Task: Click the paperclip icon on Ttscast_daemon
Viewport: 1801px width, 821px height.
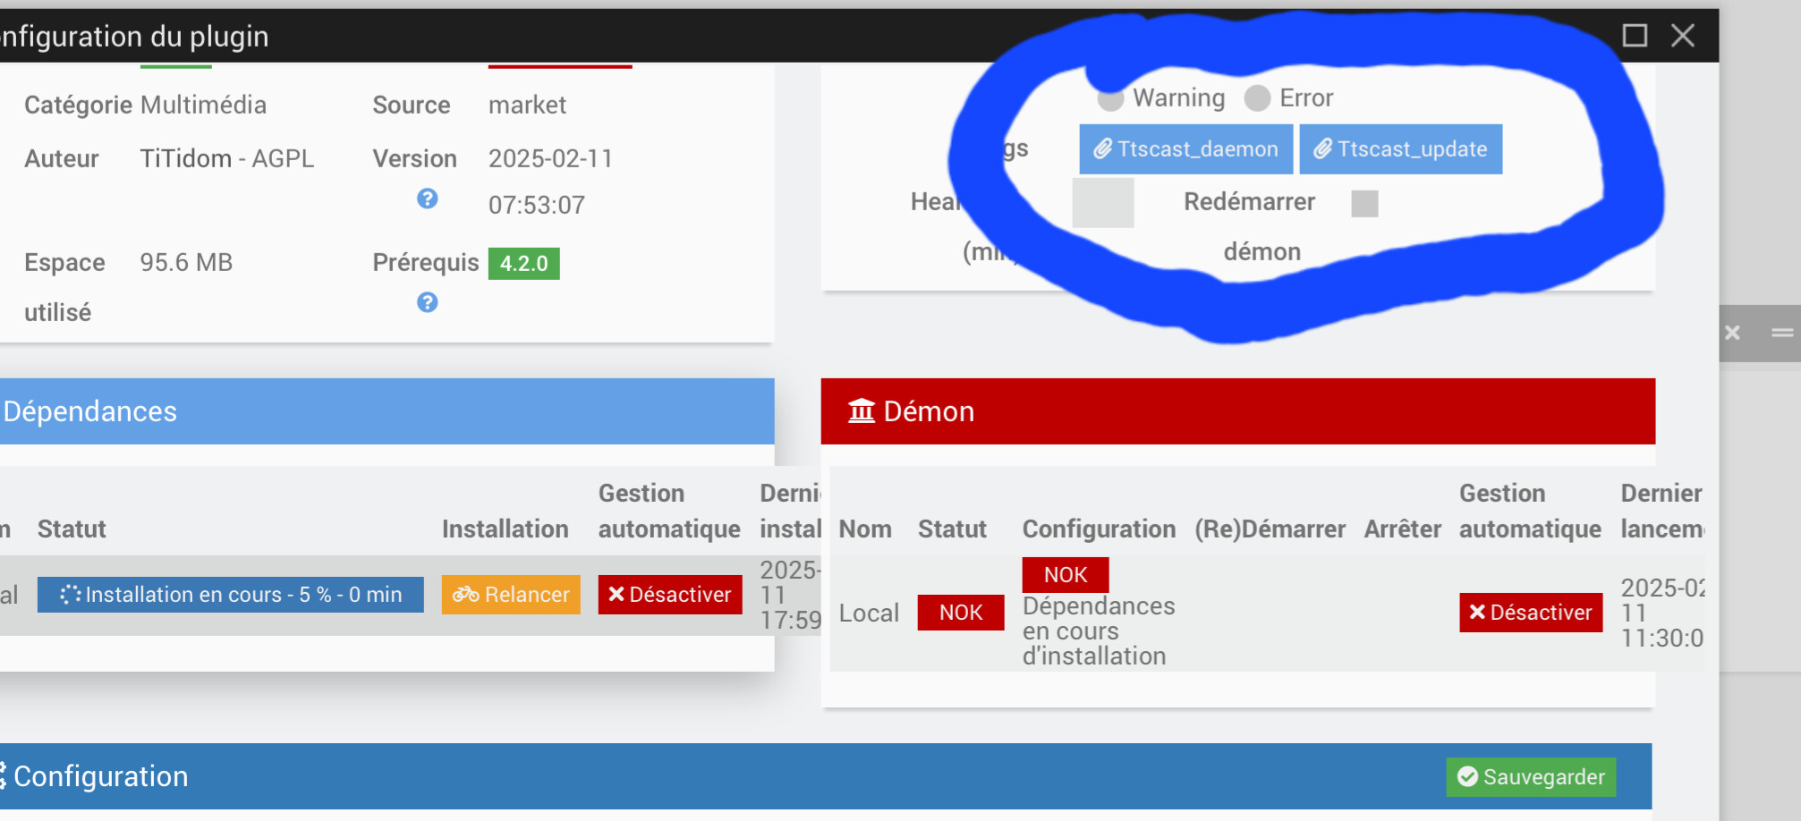Action: [1103, 149]
